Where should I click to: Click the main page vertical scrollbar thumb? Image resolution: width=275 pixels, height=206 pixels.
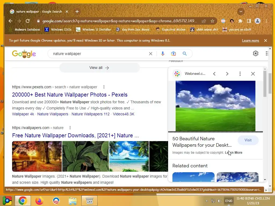(x=270, y=84)
